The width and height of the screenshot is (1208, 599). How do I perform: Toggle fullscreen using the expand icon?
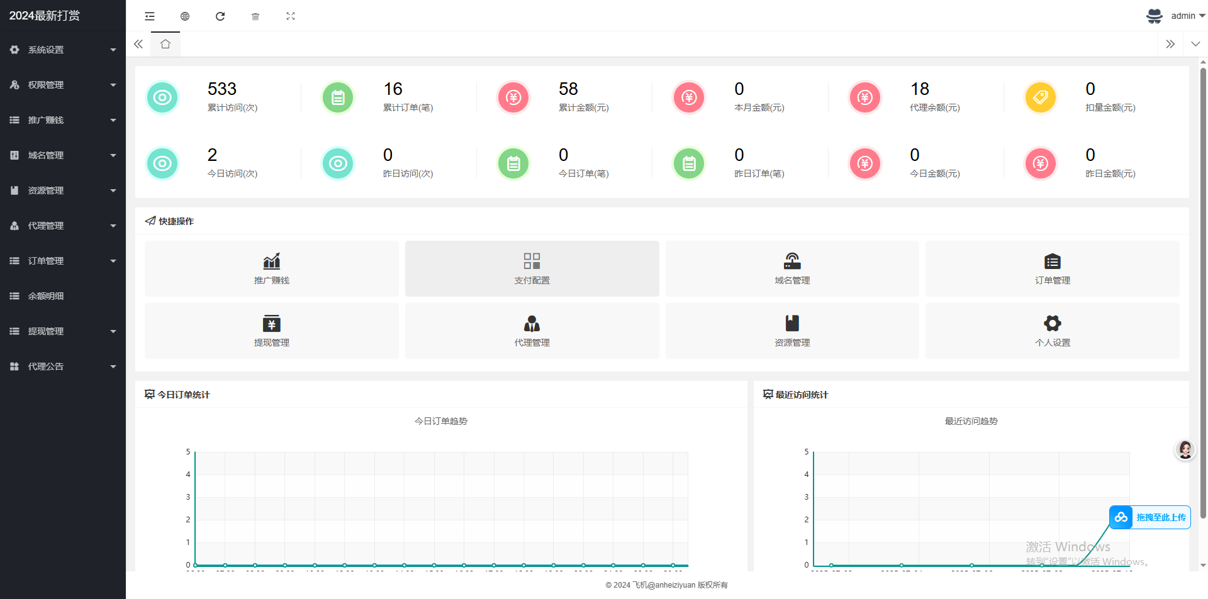click(x=291, y=16)
